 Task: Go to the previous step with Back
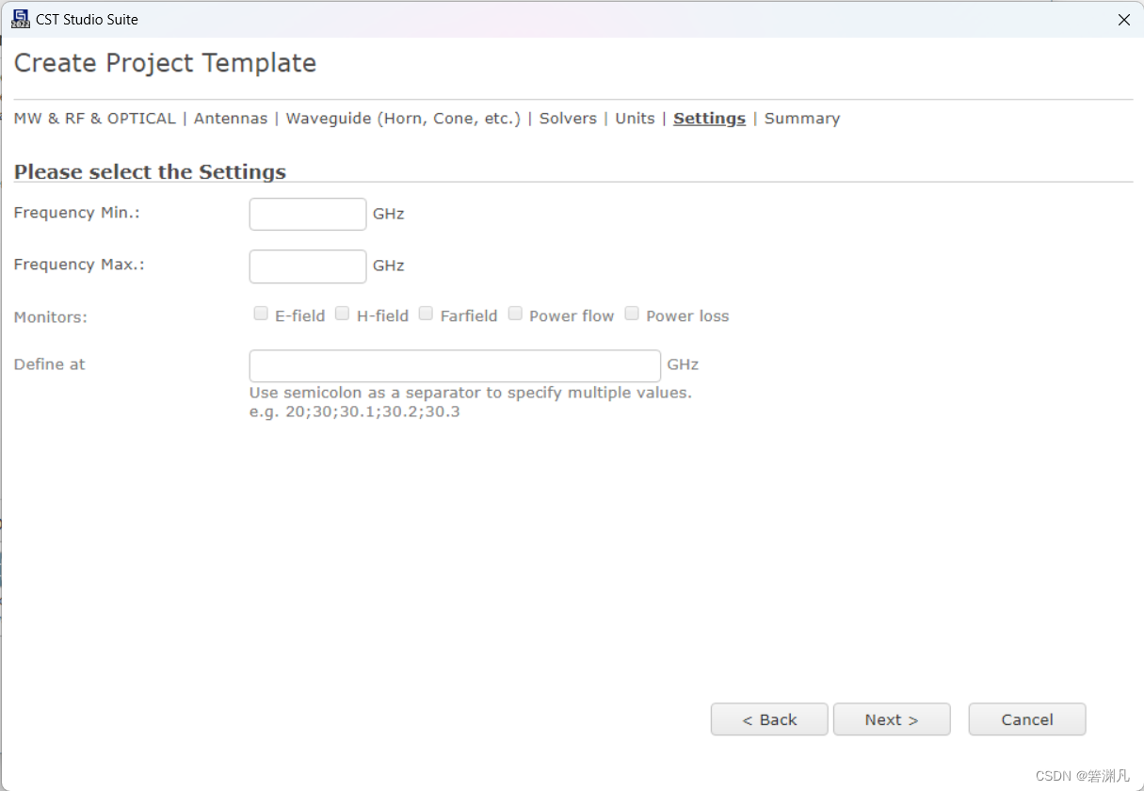(769, 719)
